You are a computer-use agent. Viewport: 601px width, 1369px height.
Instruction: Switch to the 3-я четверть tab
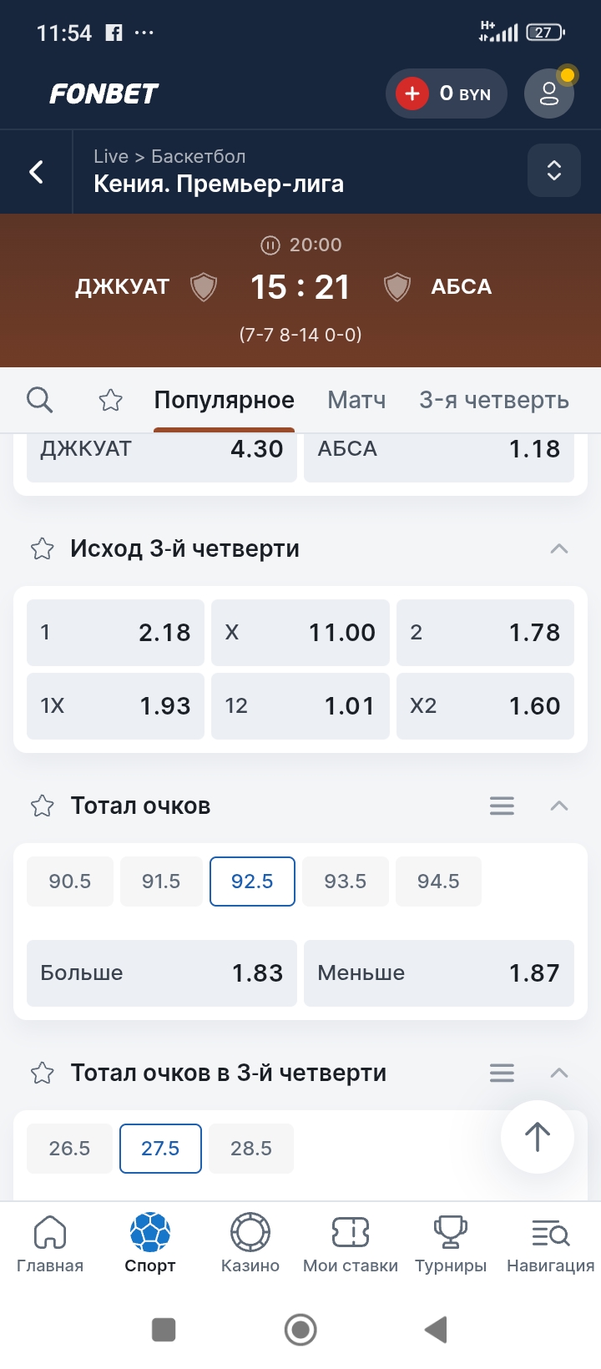point(493,401)
